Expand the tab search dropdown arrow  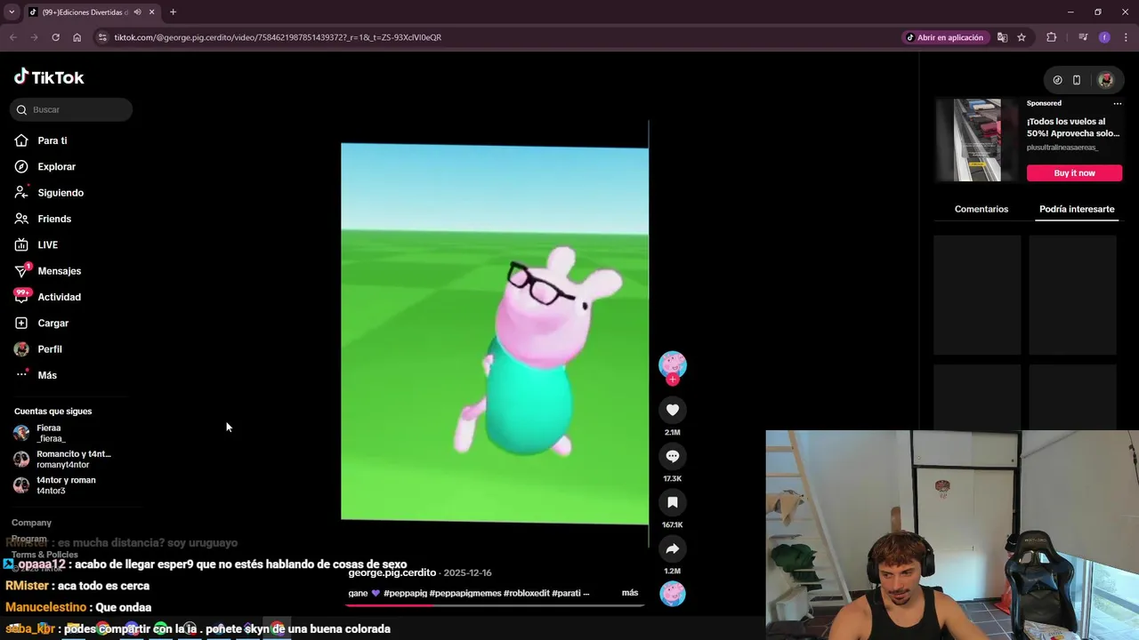[x=12, y=12]
